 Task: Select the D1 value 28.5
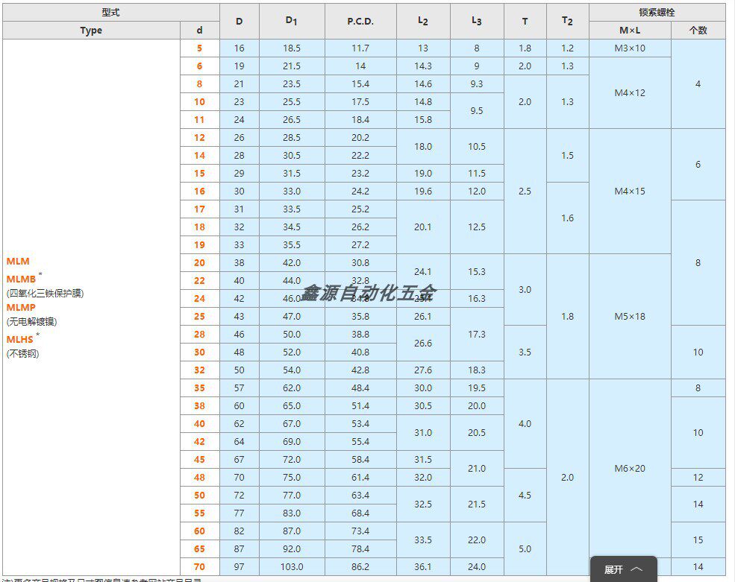click(292, 138)
